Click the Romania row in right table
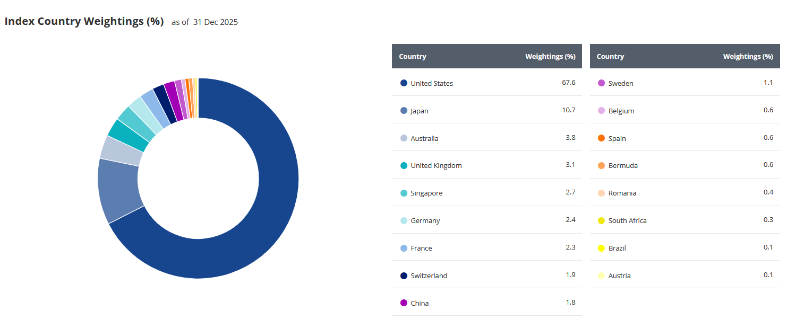Image resolution: width=787 pixels, height=320 pixels. click(685, 193)
